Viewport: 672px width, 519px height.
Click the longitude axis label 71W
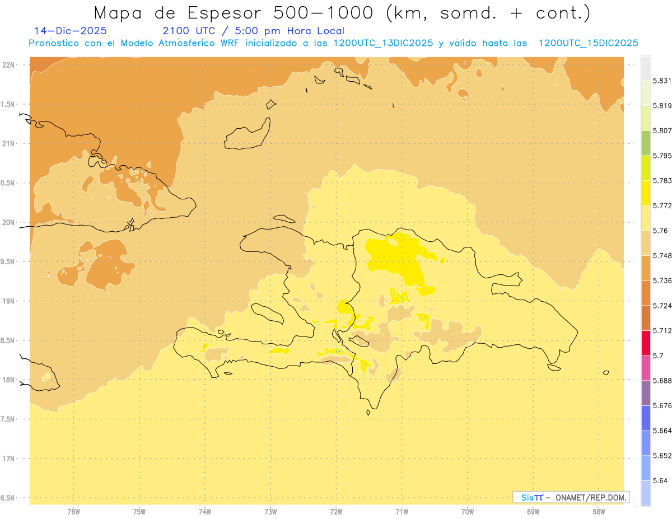coord(402,512)
